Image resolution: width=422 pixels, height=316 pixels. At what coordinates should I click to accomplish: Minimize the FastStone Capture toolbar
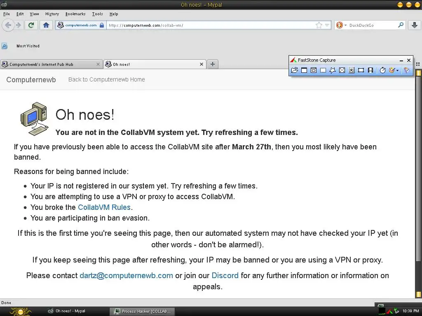(401, 60)
